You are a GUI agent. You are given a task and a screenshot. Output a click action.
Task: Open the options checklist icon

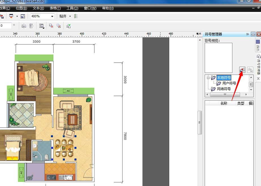(x=76, y=16)
